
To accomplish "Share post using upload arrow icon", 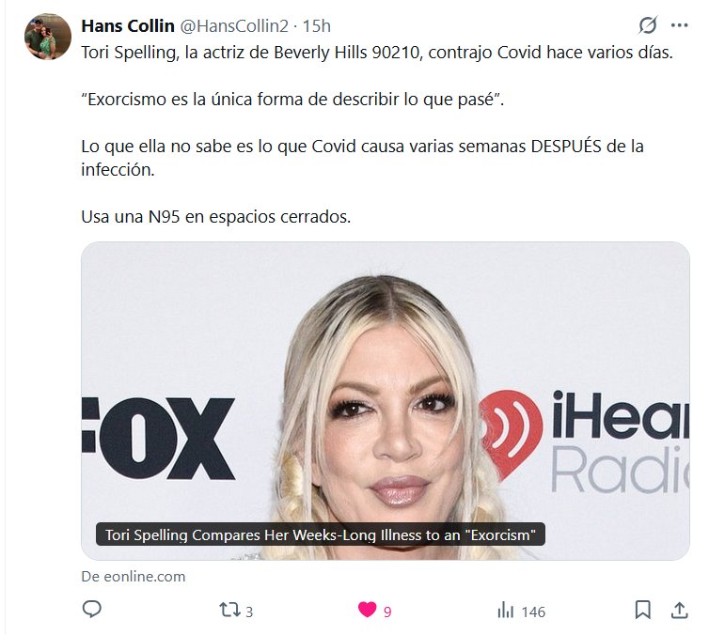I will pyautogui.click(x=679, y=611).
